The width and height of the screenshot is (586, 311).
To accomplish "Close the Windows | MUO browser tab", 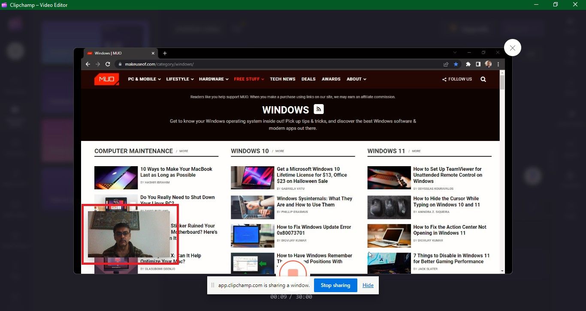I will 154,53.
